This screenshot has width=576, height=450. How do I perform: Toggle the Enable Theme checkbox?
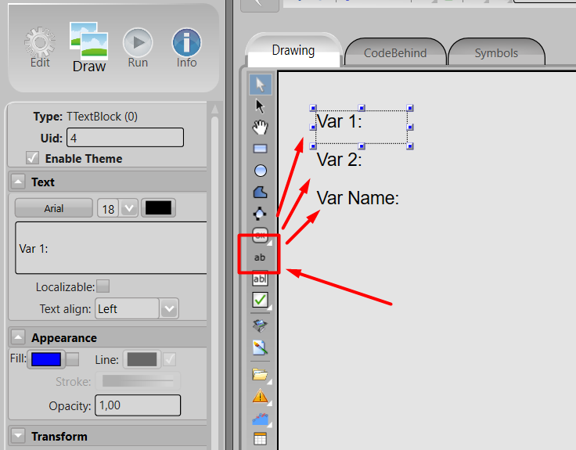(x=33, y=158)
